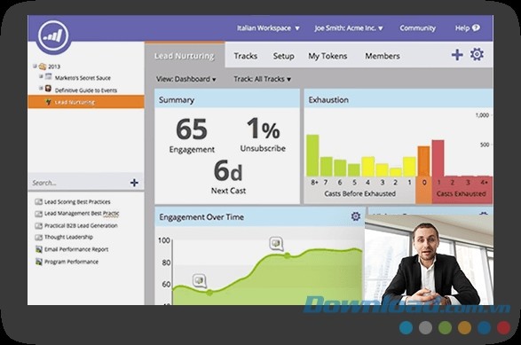Click the Help question mark icon
Screen dimensions: 521x345
point(476,27)
